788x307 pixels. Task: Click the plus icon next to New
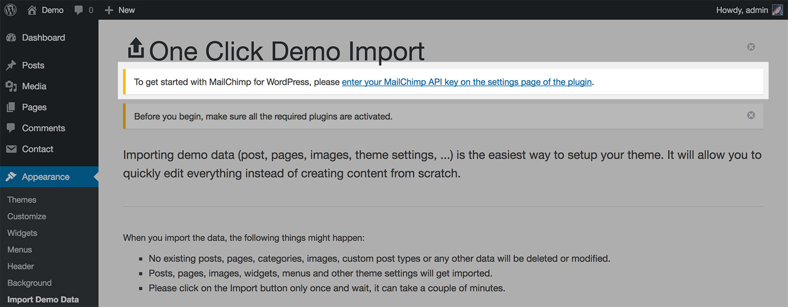(109, 10)
